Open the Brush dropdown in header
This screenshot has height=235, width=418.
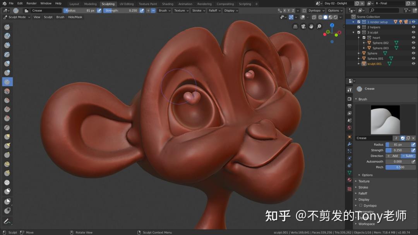[x=164, y=11]
